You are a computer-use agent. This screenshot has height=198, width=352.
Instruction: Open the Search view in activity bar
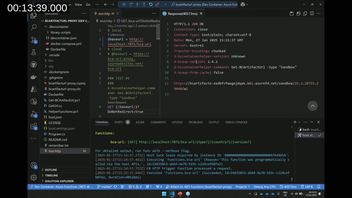pyautogui.click(x=34, y=27)
